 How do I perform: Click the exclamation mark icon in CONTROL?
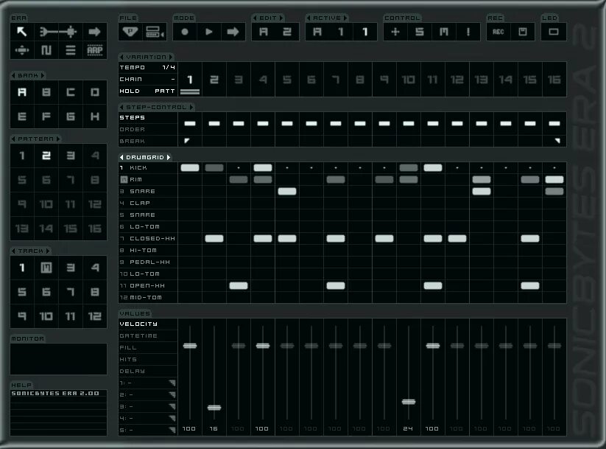[468, 32]
